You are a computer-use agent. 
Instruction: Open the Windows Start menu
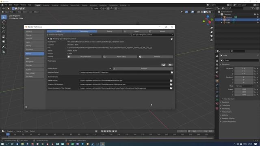pyautogui.click(x=2, y=144)
